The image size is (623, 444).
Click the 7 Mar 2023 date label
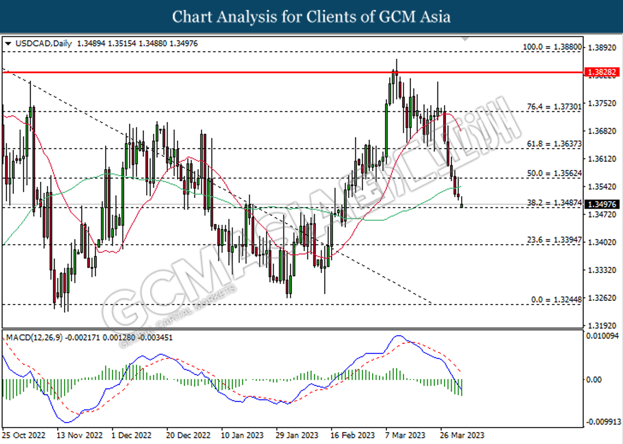point(405,435)
